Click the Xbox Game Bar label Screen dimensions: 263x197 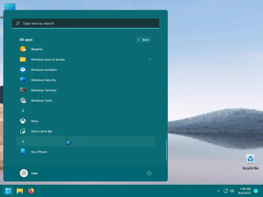[42, 131]
